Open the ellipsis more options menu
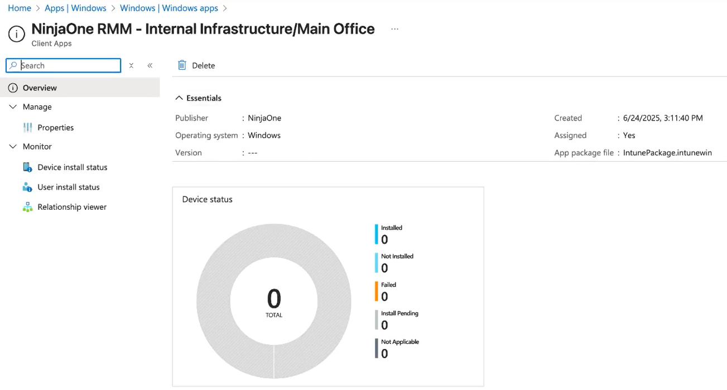Screen dimensions: 727x390 pos(394,29)
